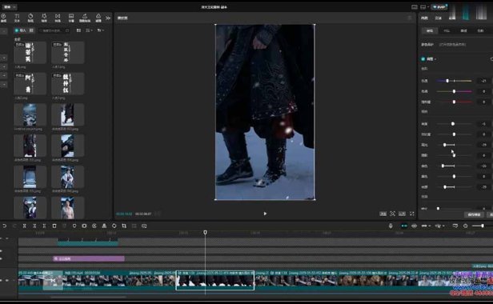This screenshot has height=304, width=493.
Task: Switch to the Color Wheels sub-tab
Action: coord(480,30)
